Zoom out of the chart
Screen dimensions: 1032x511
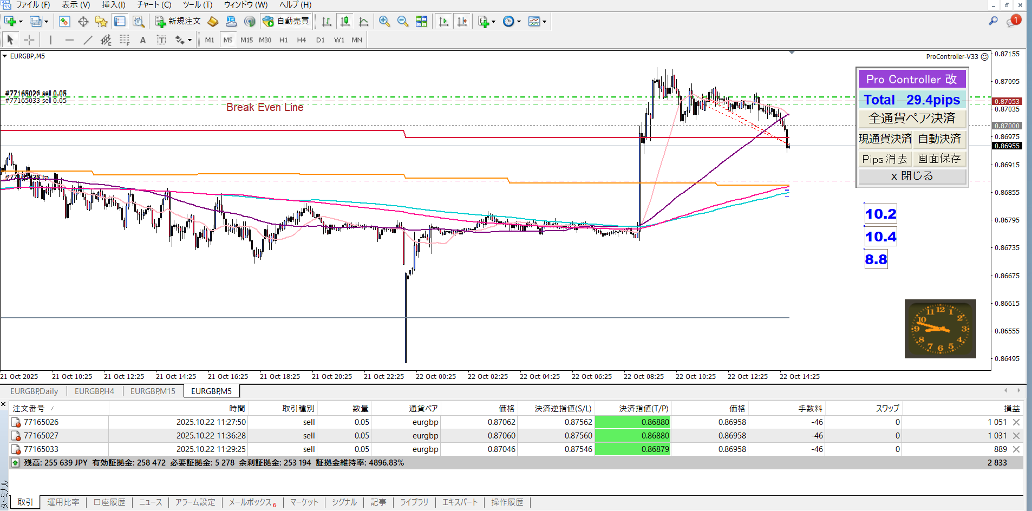(403, 22)
